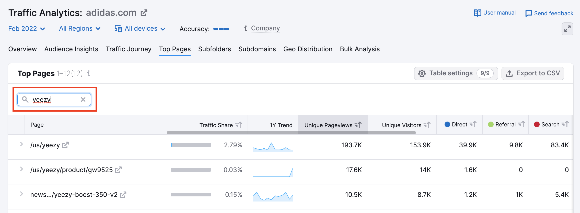Click the gw9525 traffic share bar
This screenshot has width=580, height=213.
click(x=191, y=170)
